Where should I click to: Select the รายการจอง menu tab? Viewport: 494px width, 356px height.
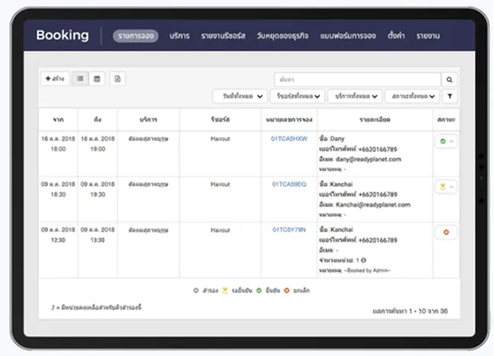click(x=136, y=36)
